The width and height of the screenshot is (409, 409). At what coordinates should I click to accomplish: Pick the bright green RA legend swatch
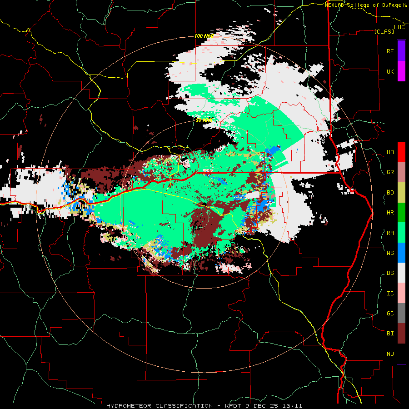401,233
